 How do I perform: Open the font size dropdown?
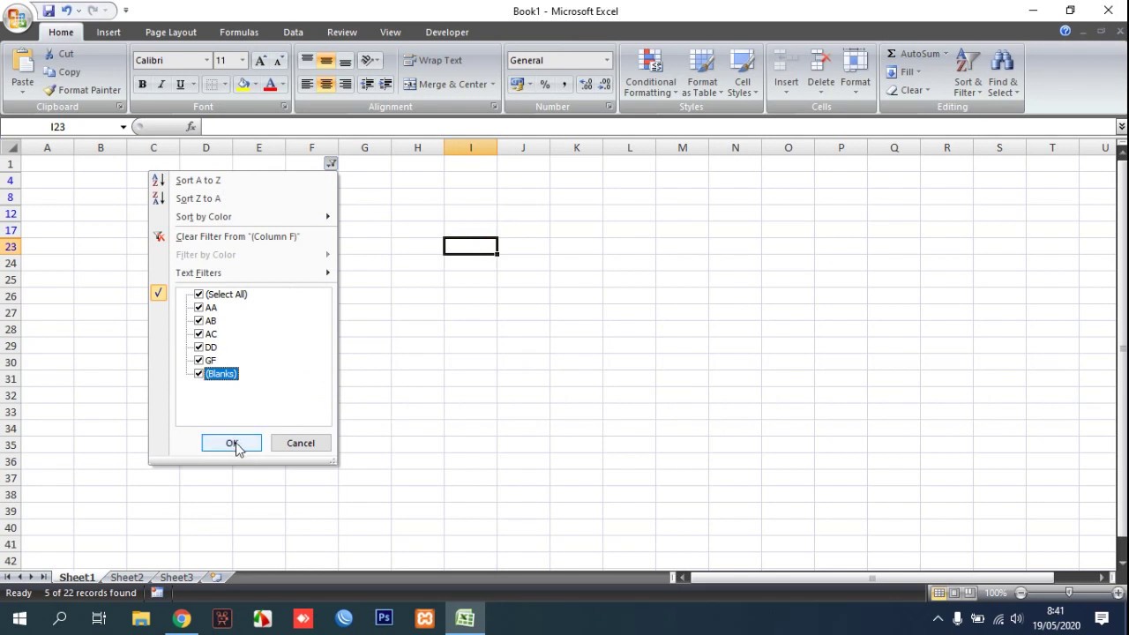tap(244, 61)
